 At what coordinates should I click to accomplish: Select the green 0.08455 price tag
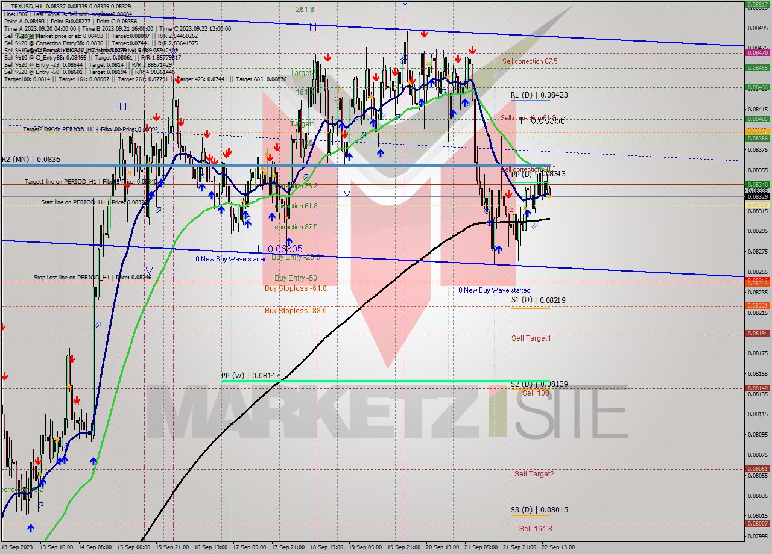coord(758,68)
